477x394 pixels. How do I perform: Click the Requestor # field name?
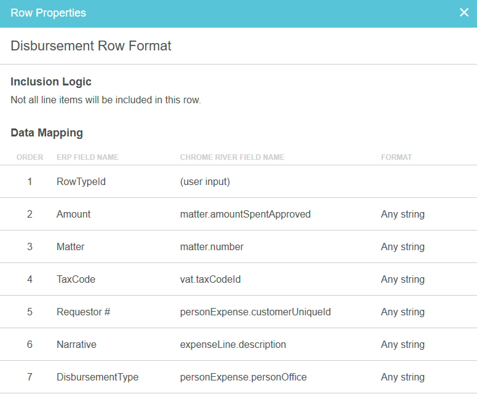83,312
